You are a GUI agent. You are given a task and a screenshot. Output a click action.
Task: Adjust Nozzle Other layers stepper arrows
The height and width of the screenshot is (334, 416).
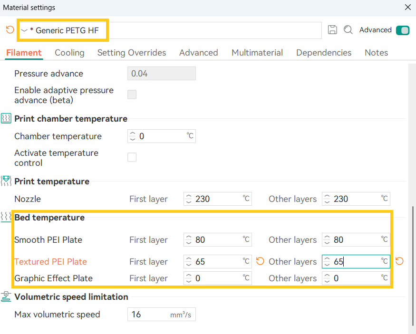tap(327, 199)
